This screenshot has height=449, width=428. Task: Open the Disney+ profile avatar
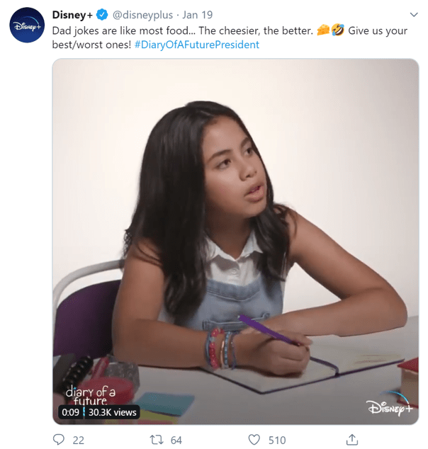tap(27, 25)
